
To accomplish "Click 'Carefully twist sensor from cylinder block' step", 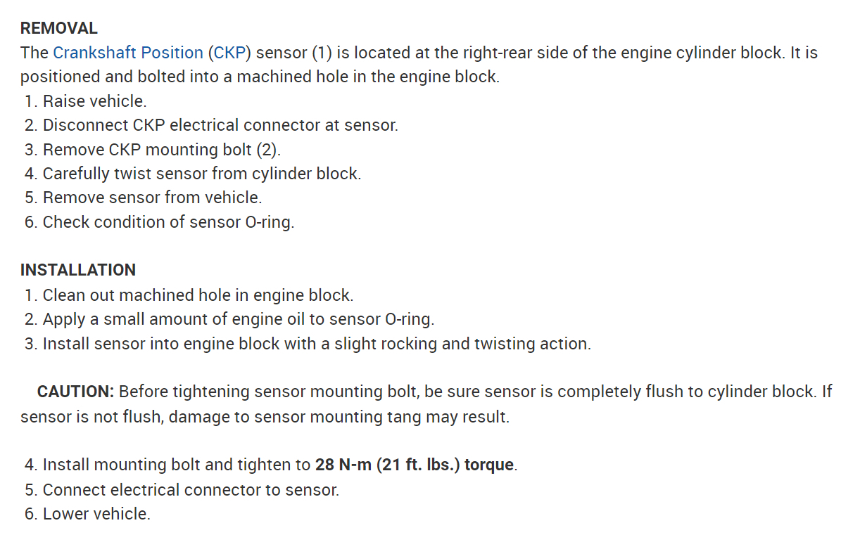I will [x=201, y=174].
